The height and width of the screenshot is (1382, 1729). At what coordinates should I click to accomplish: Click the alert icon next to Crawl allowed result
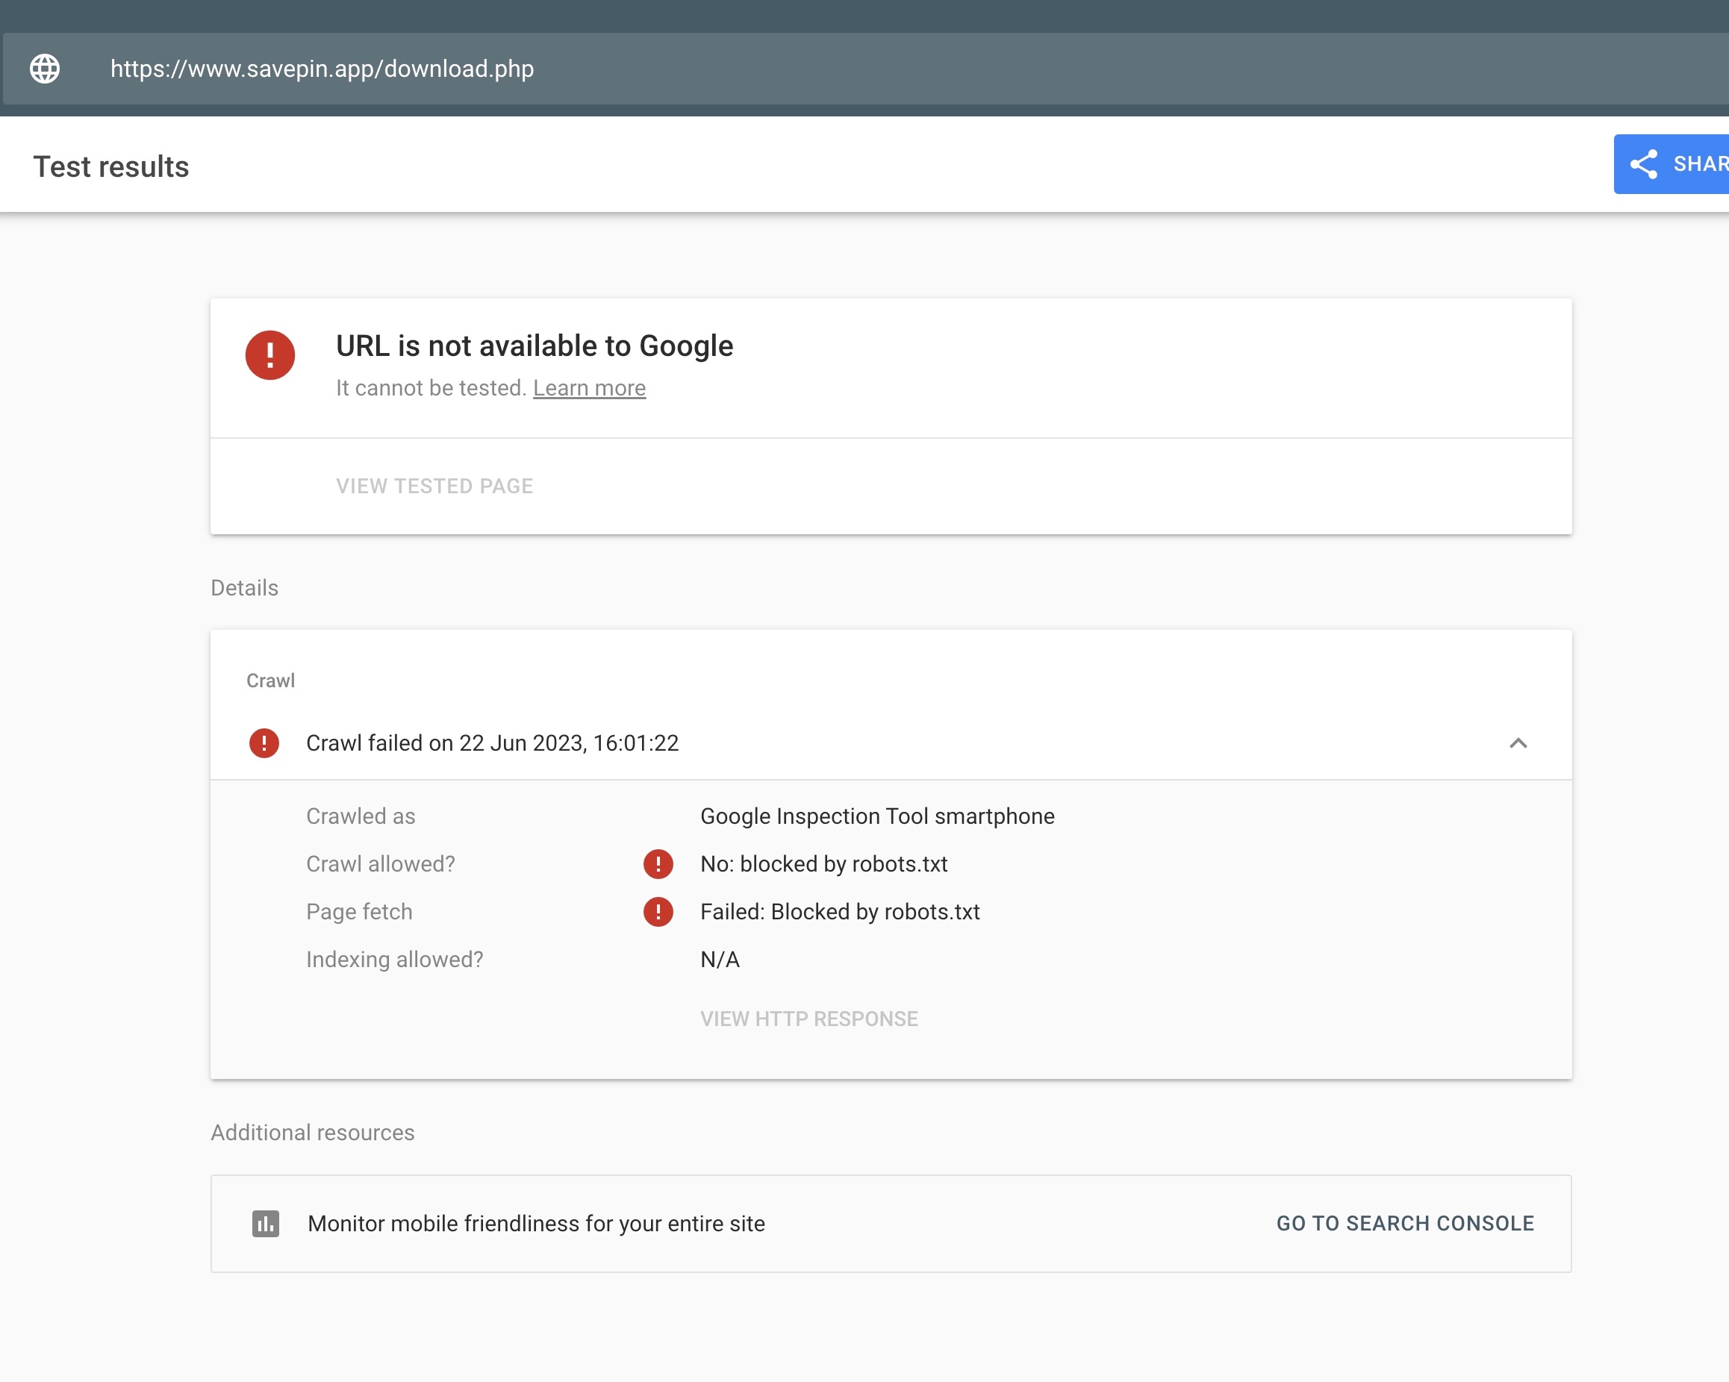pyautogui.click(x=658, y=864)
